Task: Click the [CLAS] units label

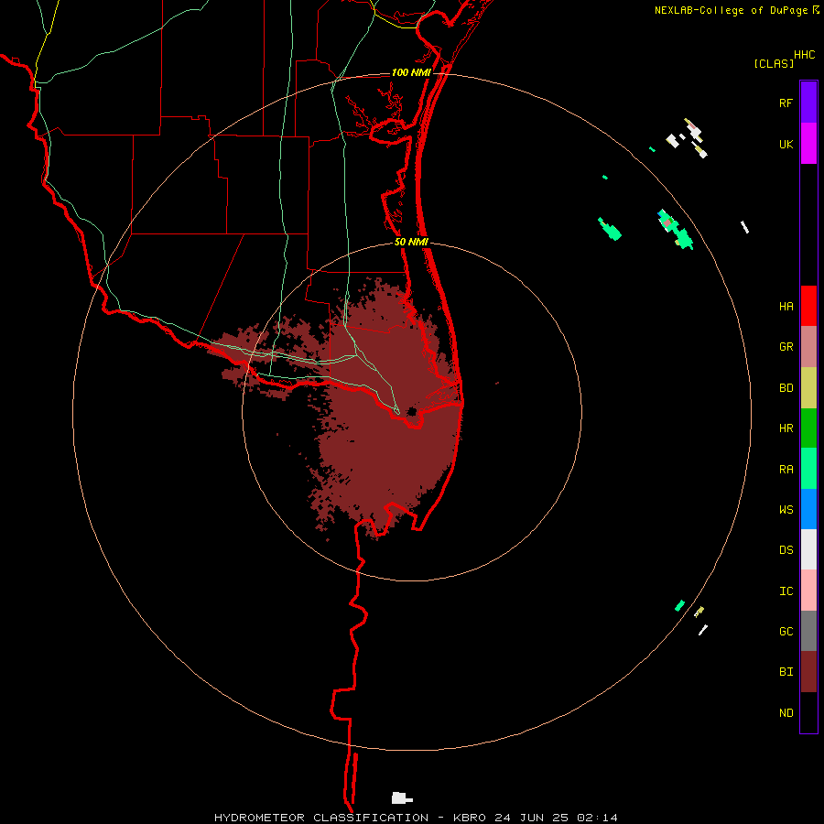Action: 774,63
